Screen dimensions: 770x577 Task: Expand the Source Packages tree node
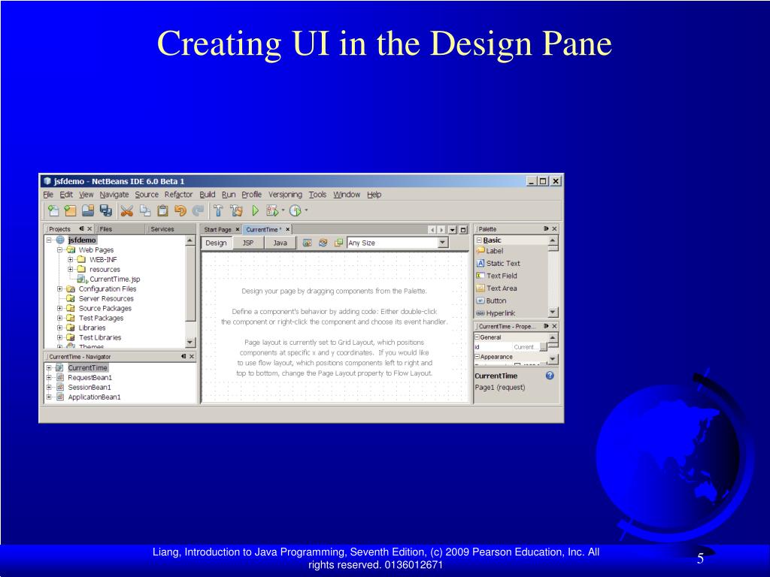click(59, 309)
